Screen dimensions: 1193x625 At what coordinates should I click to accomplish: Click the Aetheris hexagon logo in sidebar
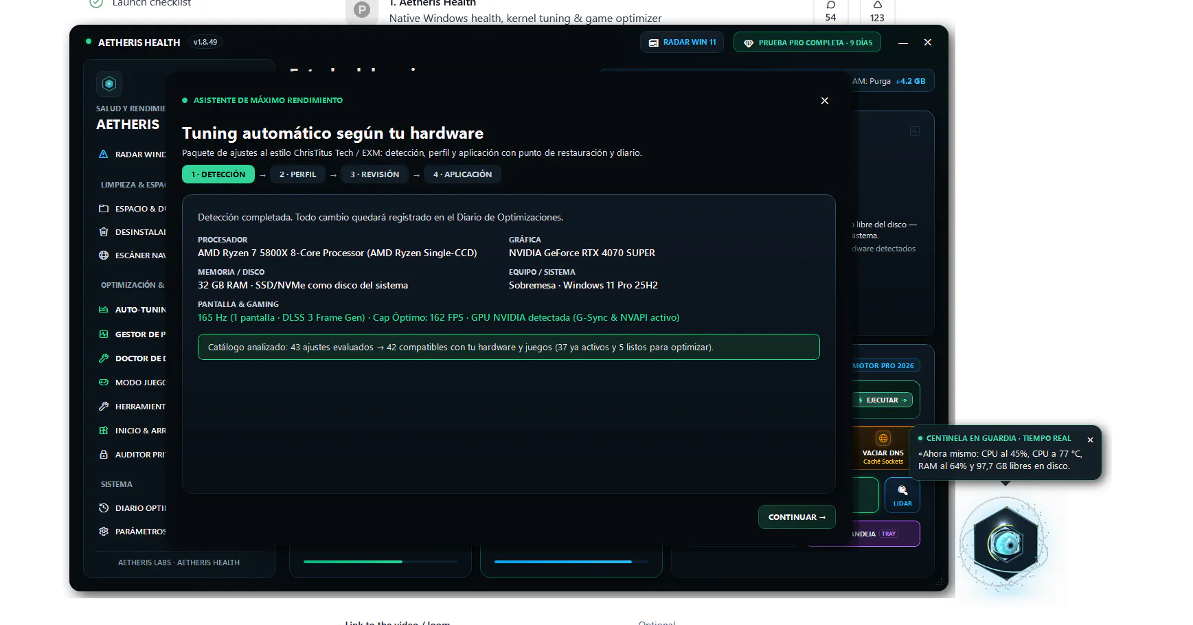109,84
